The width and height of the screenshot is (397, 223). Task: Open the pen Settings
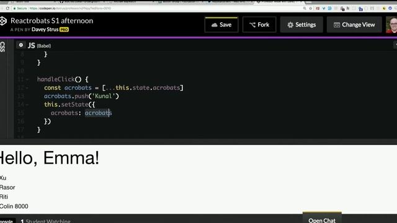[x=301, y=25]
